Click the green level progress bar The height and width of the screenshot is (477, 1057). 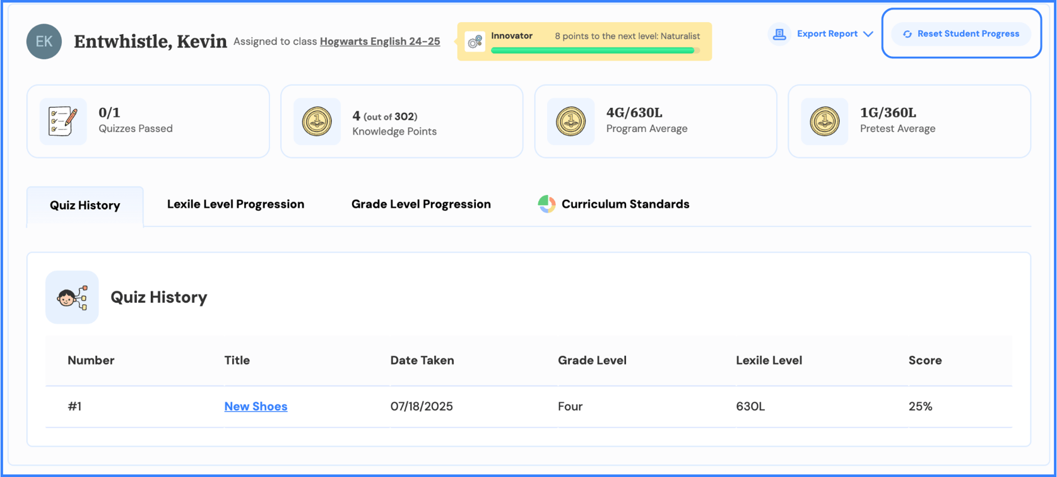point(592,50)
